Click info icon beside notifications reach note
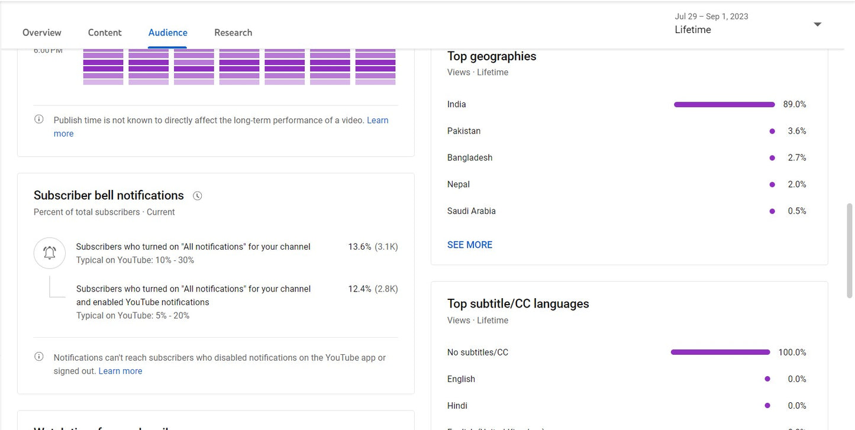 pos(39,357)
